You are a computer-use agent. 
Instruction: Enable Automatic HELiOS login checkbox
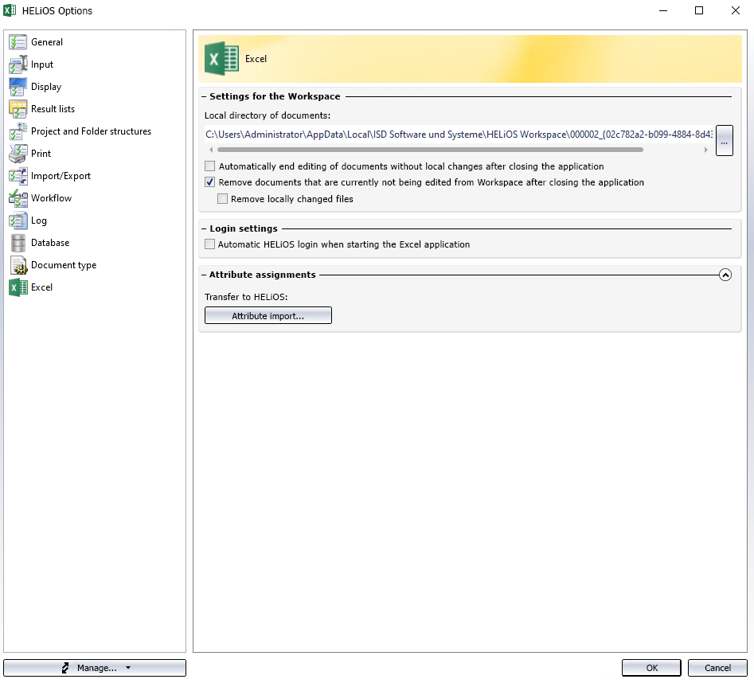(210, 244)
